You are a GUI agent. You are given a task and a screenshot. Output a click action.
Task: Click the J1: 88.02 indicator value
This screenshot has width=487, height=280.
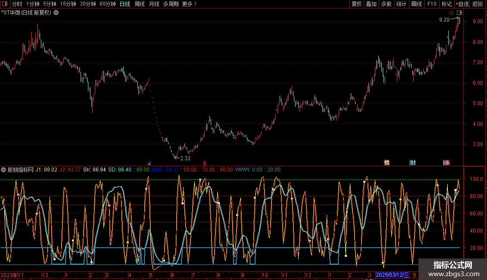tap(46, 170)
